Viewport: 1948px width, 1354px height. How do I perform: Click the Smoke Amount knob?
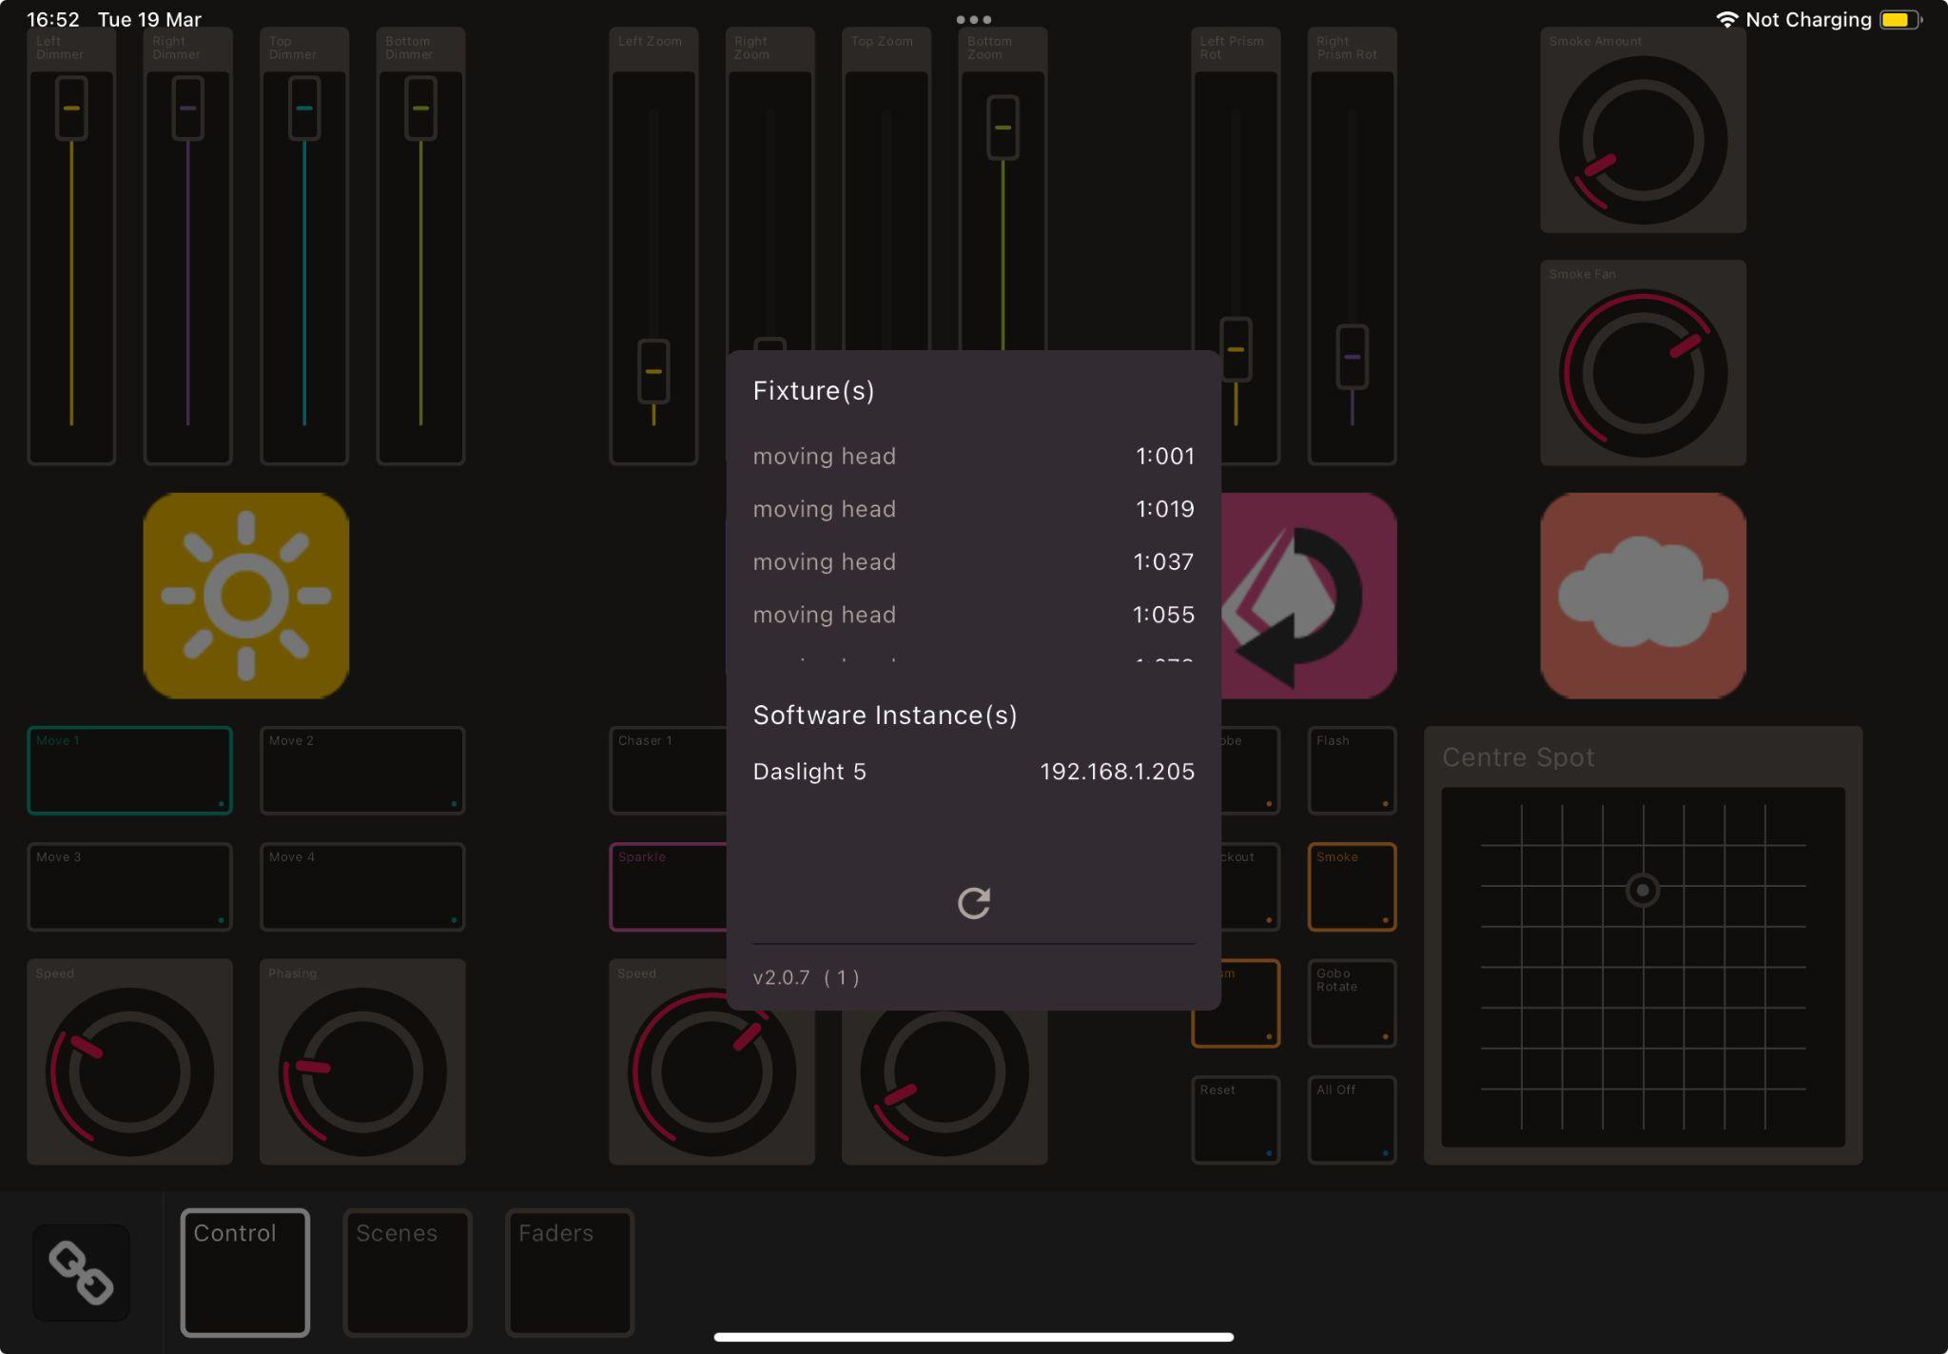(1643, 141)
